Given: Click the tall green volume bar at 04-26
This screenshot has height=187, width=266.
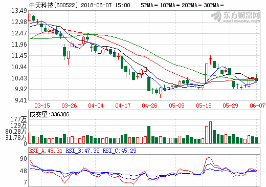Looking at the screenshot, I should pos(149,135).
